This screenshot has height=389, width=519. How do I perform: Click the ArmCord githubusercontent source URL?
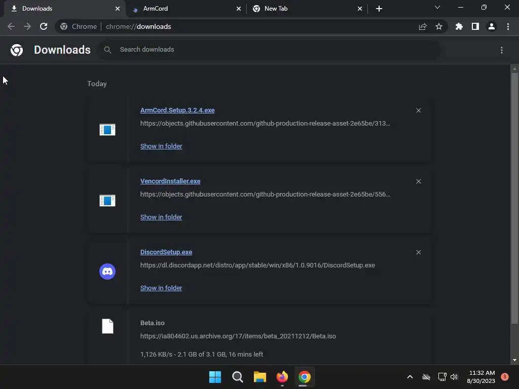coord(265,124)
